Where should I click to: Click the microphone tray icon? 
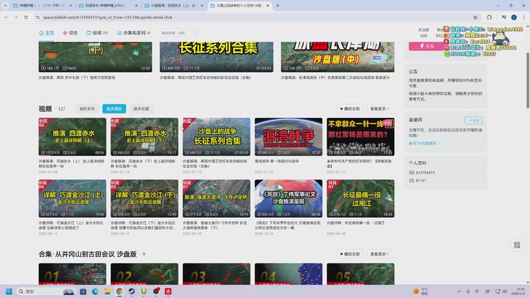[x=468, y=291]
